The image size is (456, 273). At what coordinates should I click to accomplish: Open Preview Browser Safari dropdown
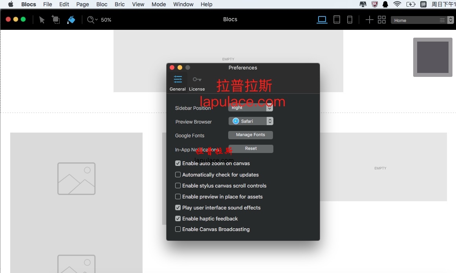pos(251,121)
